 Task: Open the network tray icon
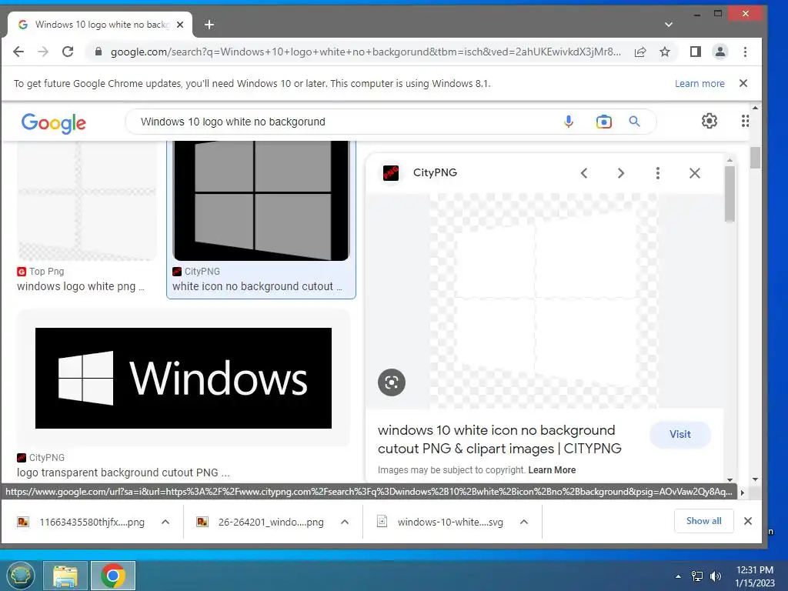[x=697, y=576]
